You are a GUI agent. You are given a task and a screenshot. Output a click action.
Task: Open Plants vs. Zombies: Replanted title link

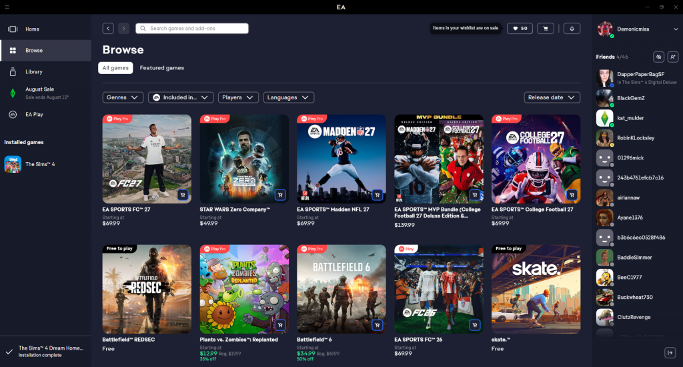(x=239, y=340)
